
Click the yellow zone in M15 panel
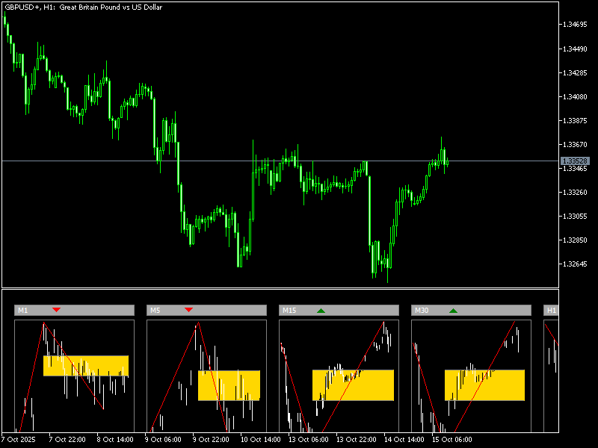pos(353,385)
